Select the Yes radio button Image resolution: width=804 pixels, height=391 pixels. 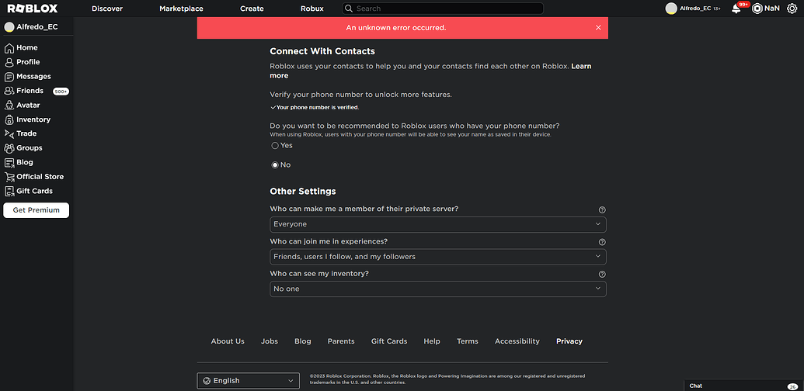coord(275,145)
